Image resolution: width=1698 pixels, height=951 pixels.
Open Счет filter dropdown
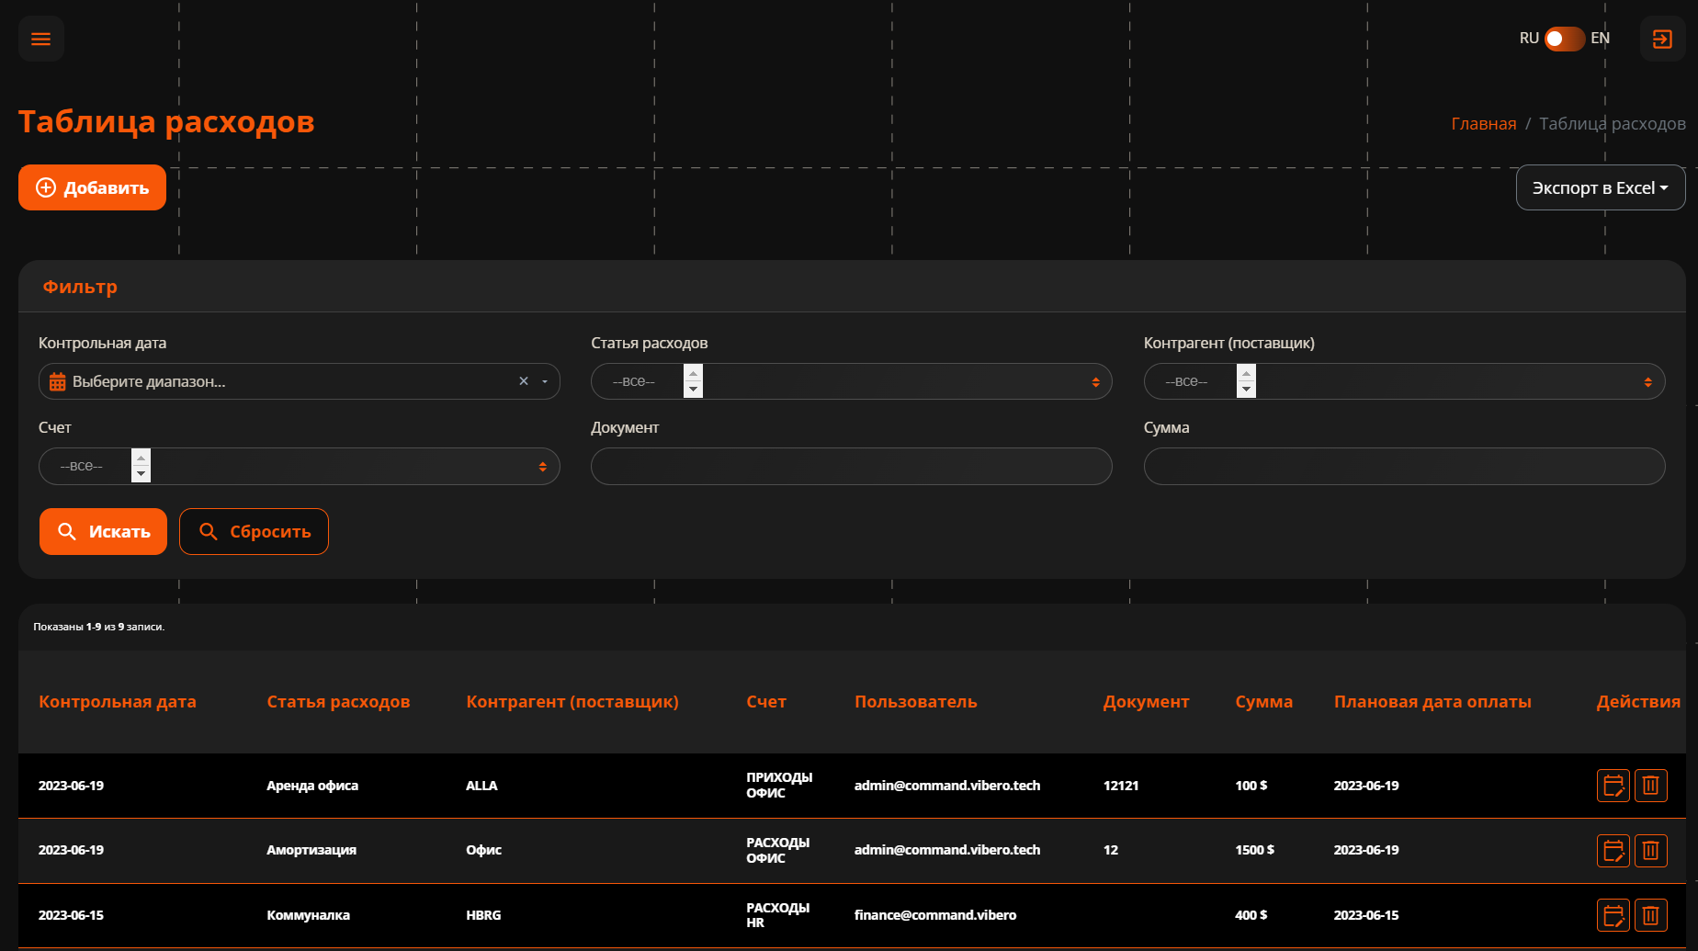tap(300, 466)
